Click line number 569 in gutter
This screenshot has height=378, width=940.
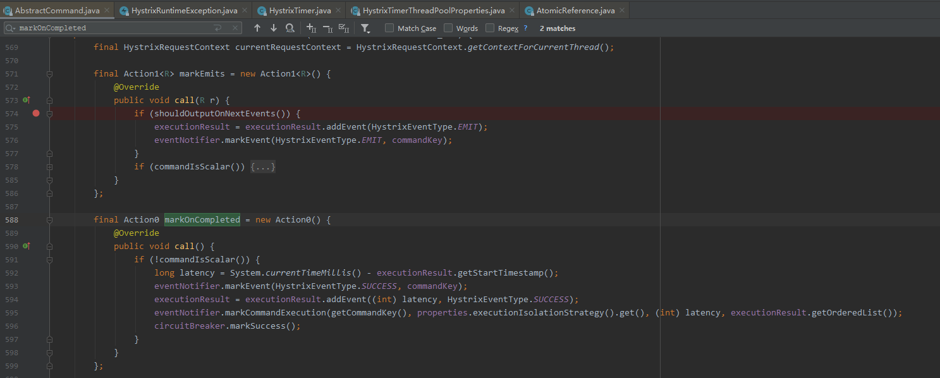click(x=11, y=47)
